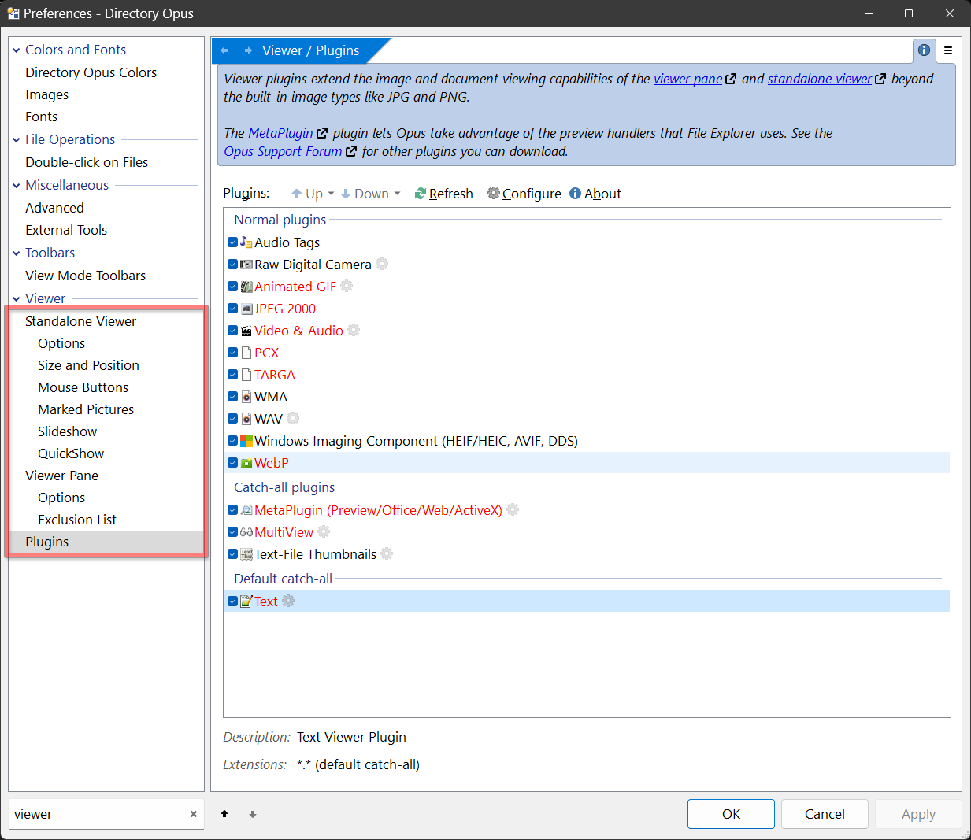The width and height of the screenshot is (971, 840).
Task: Open the Up button dropdown arrow
Action: coord(332,194)
